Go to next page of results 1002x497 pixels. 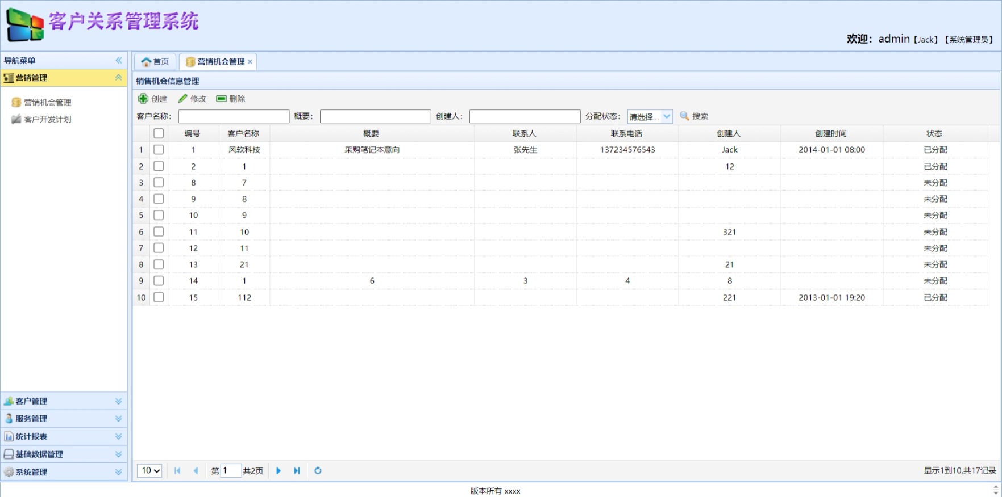278,471
